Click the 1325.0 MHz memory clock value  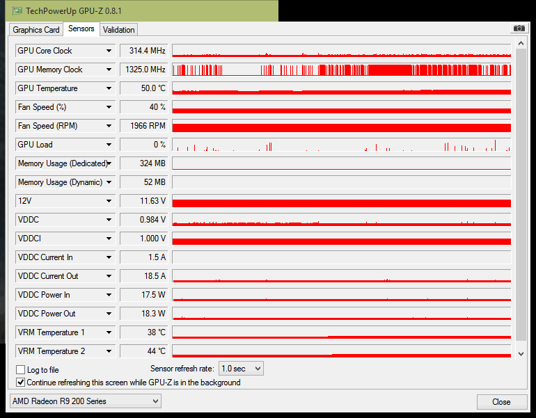[144, 70]
